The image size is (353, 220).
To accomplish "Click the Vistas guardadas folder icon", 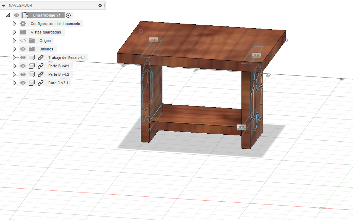I will click(x=23, y=32).
